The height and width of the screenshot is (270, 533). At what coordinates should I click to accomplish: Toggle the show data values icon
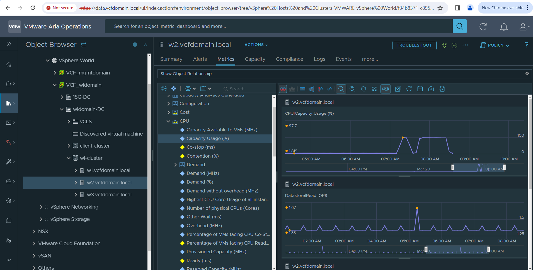pyautogui.click(x=386, y=89)
